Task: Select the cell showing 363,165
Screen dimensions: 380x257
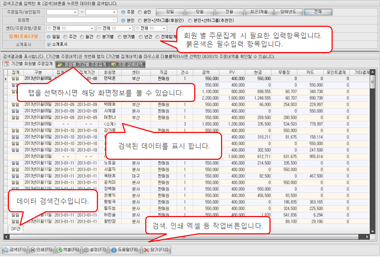Action: click(310, 202)
